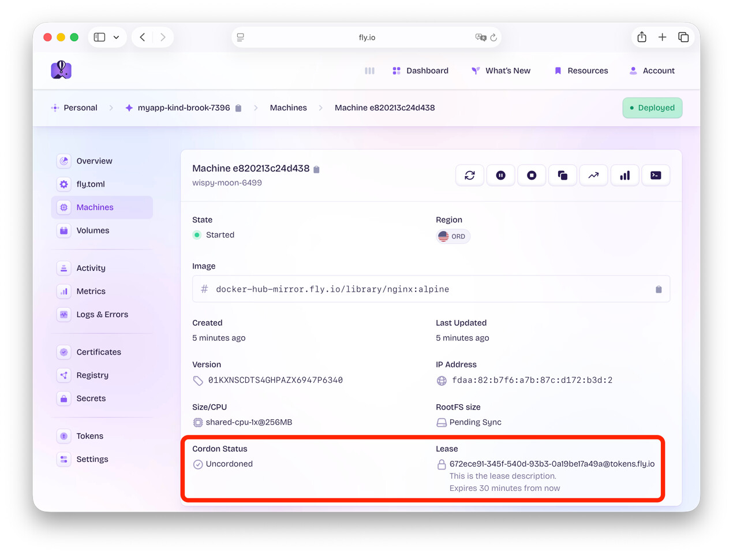This screenshot has width=733, height=555.
Task: Click the scale trend-arrow icon button
Action: click(x=593, y=176)
